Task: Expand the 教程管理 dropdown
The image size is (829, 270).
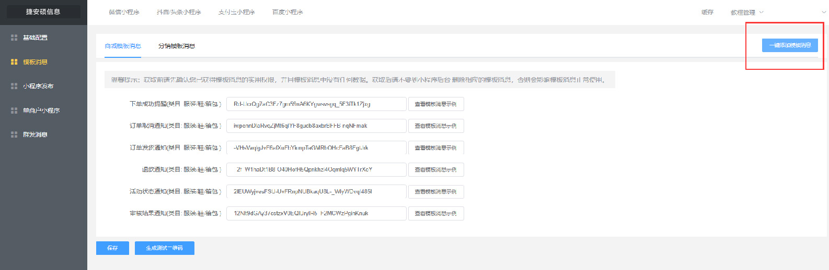Action: 747,12
